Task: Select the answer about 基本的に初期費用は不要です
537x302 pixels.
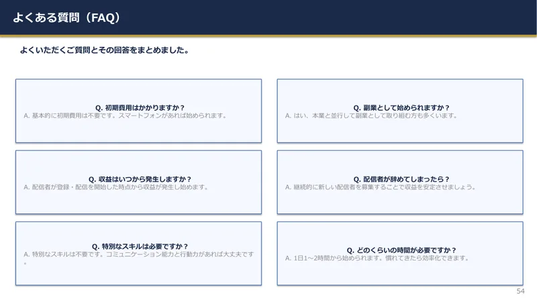Action: click(125, 115)
